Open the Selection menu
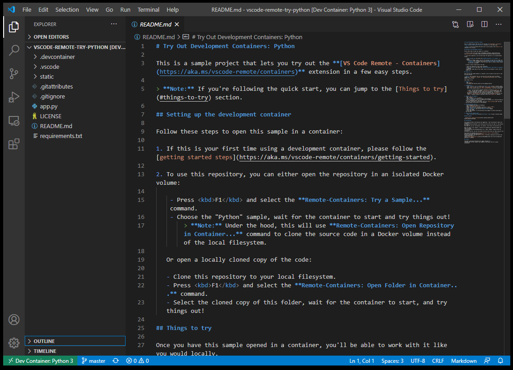The image size is (513, 370). click(x=67, y=9)
